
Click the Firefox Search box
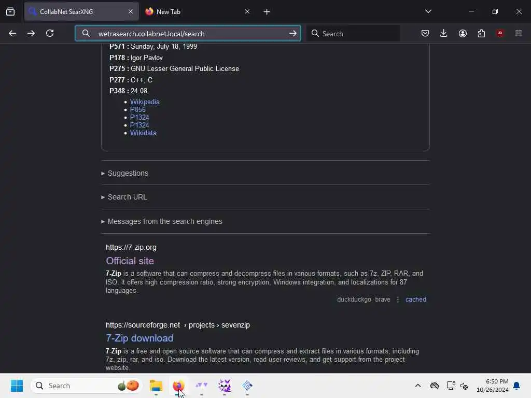point(354,34)
